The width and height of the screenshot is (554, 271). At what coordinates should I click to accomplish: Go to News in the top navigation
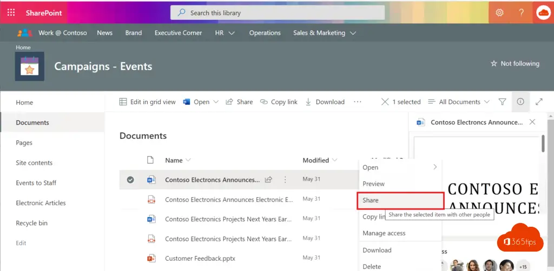(x=104, y=33)
